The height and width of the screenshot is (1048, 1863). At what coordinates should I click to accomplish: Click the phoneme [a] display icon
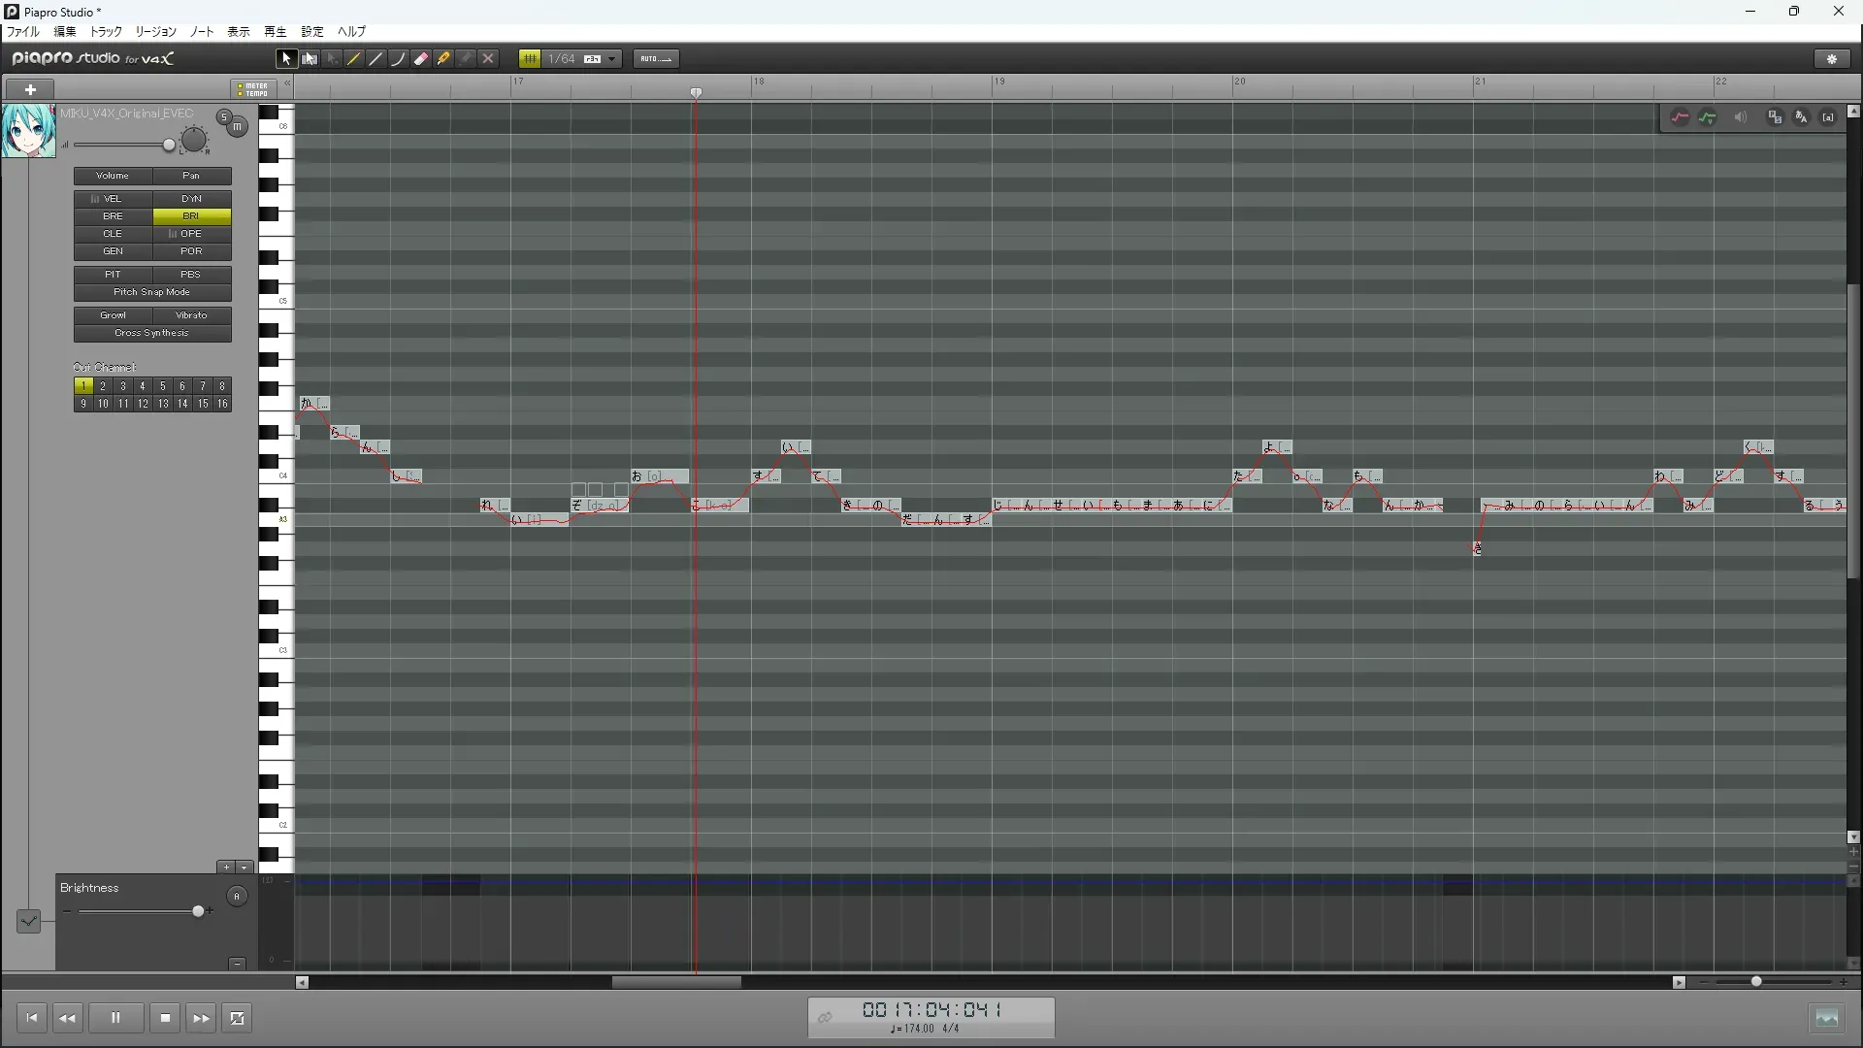click(x=1828, y=117)
